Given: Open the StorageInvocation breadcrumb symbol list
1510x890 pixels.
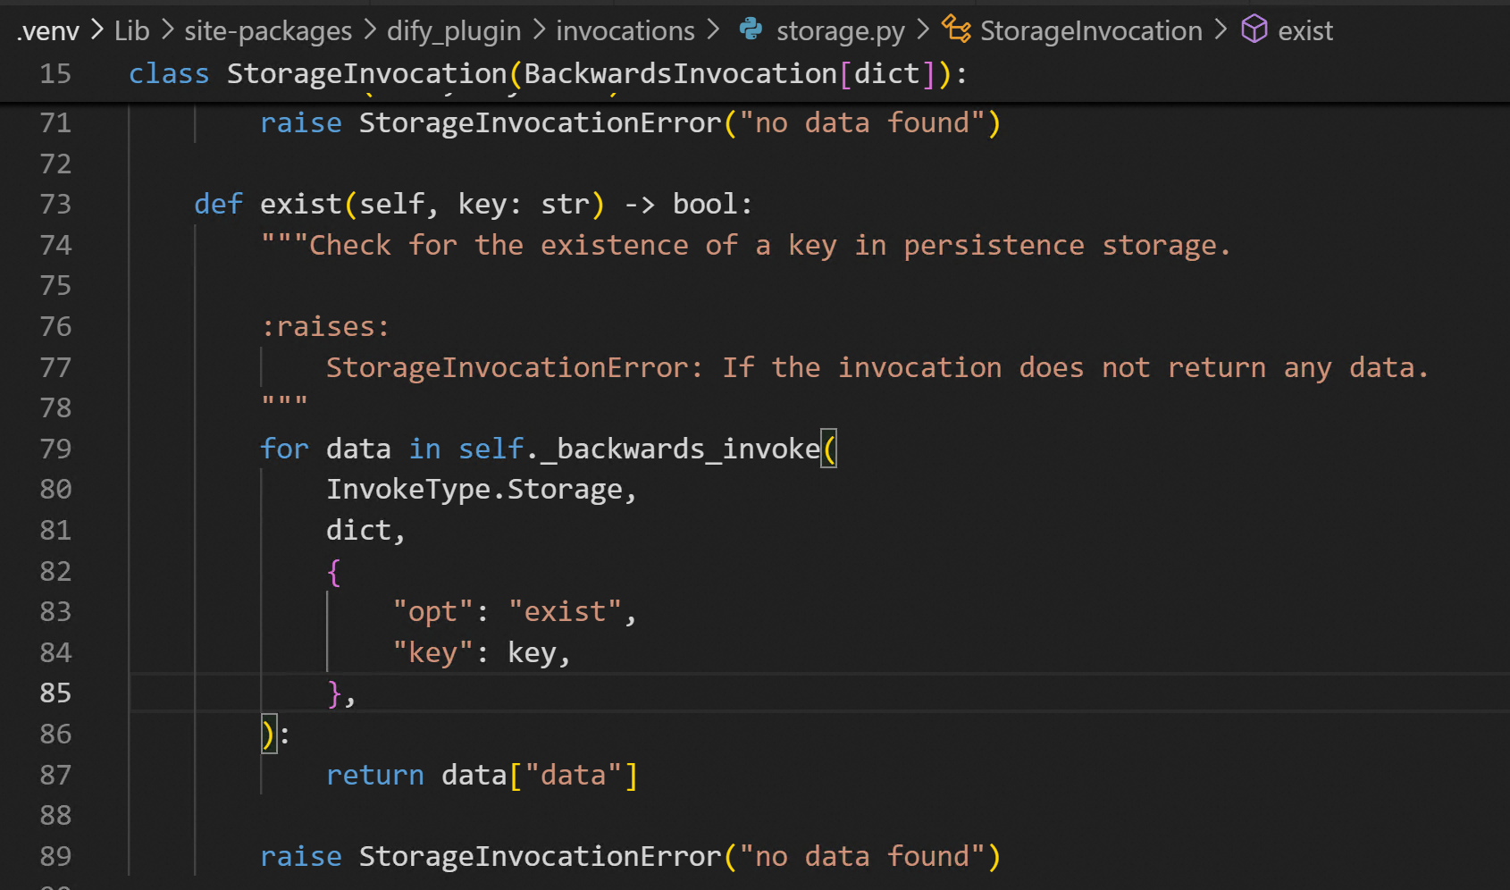Looking at the screenshot, I should point(1091,31).
